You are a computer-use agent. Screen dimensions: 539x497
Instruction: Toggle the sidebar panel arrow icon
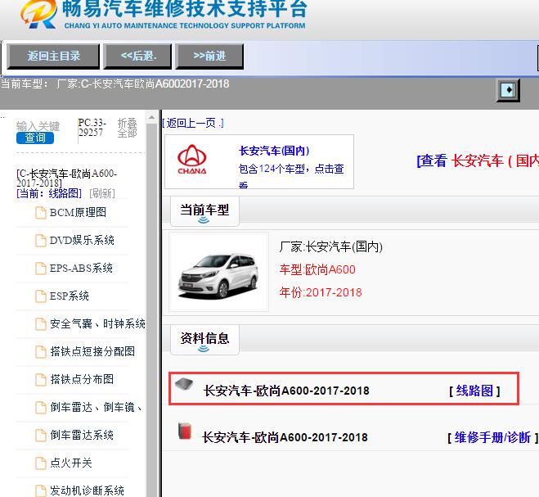508,91
